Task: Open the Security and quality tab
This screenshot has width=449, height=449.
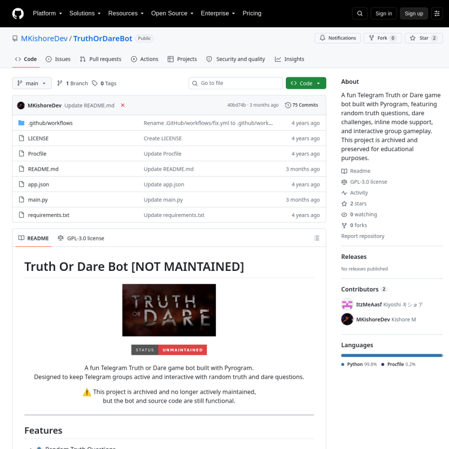Action: tap(235, 59)
